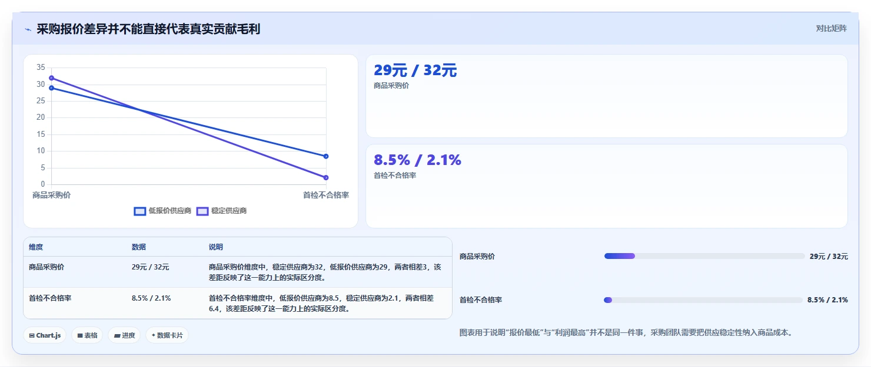
Task: Click the blue 低报价供应商 legend swatch
Action: click(x=140, y=211)
